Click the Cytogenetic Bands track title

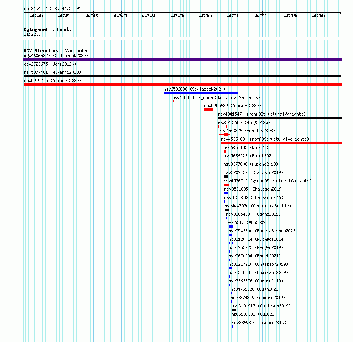[47, 29]
